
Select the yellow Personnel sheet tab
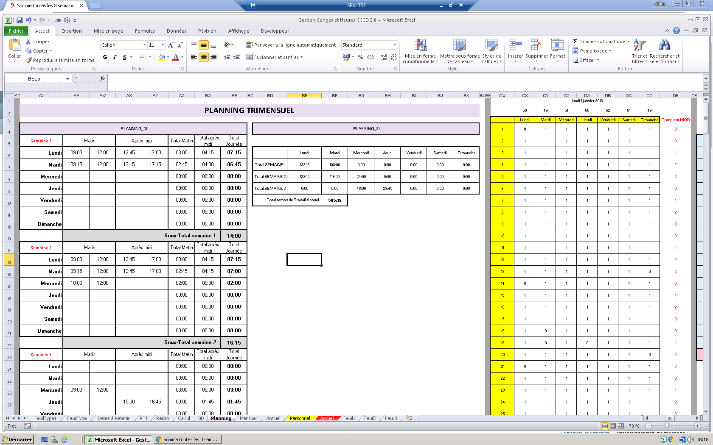tap(300, 418)
